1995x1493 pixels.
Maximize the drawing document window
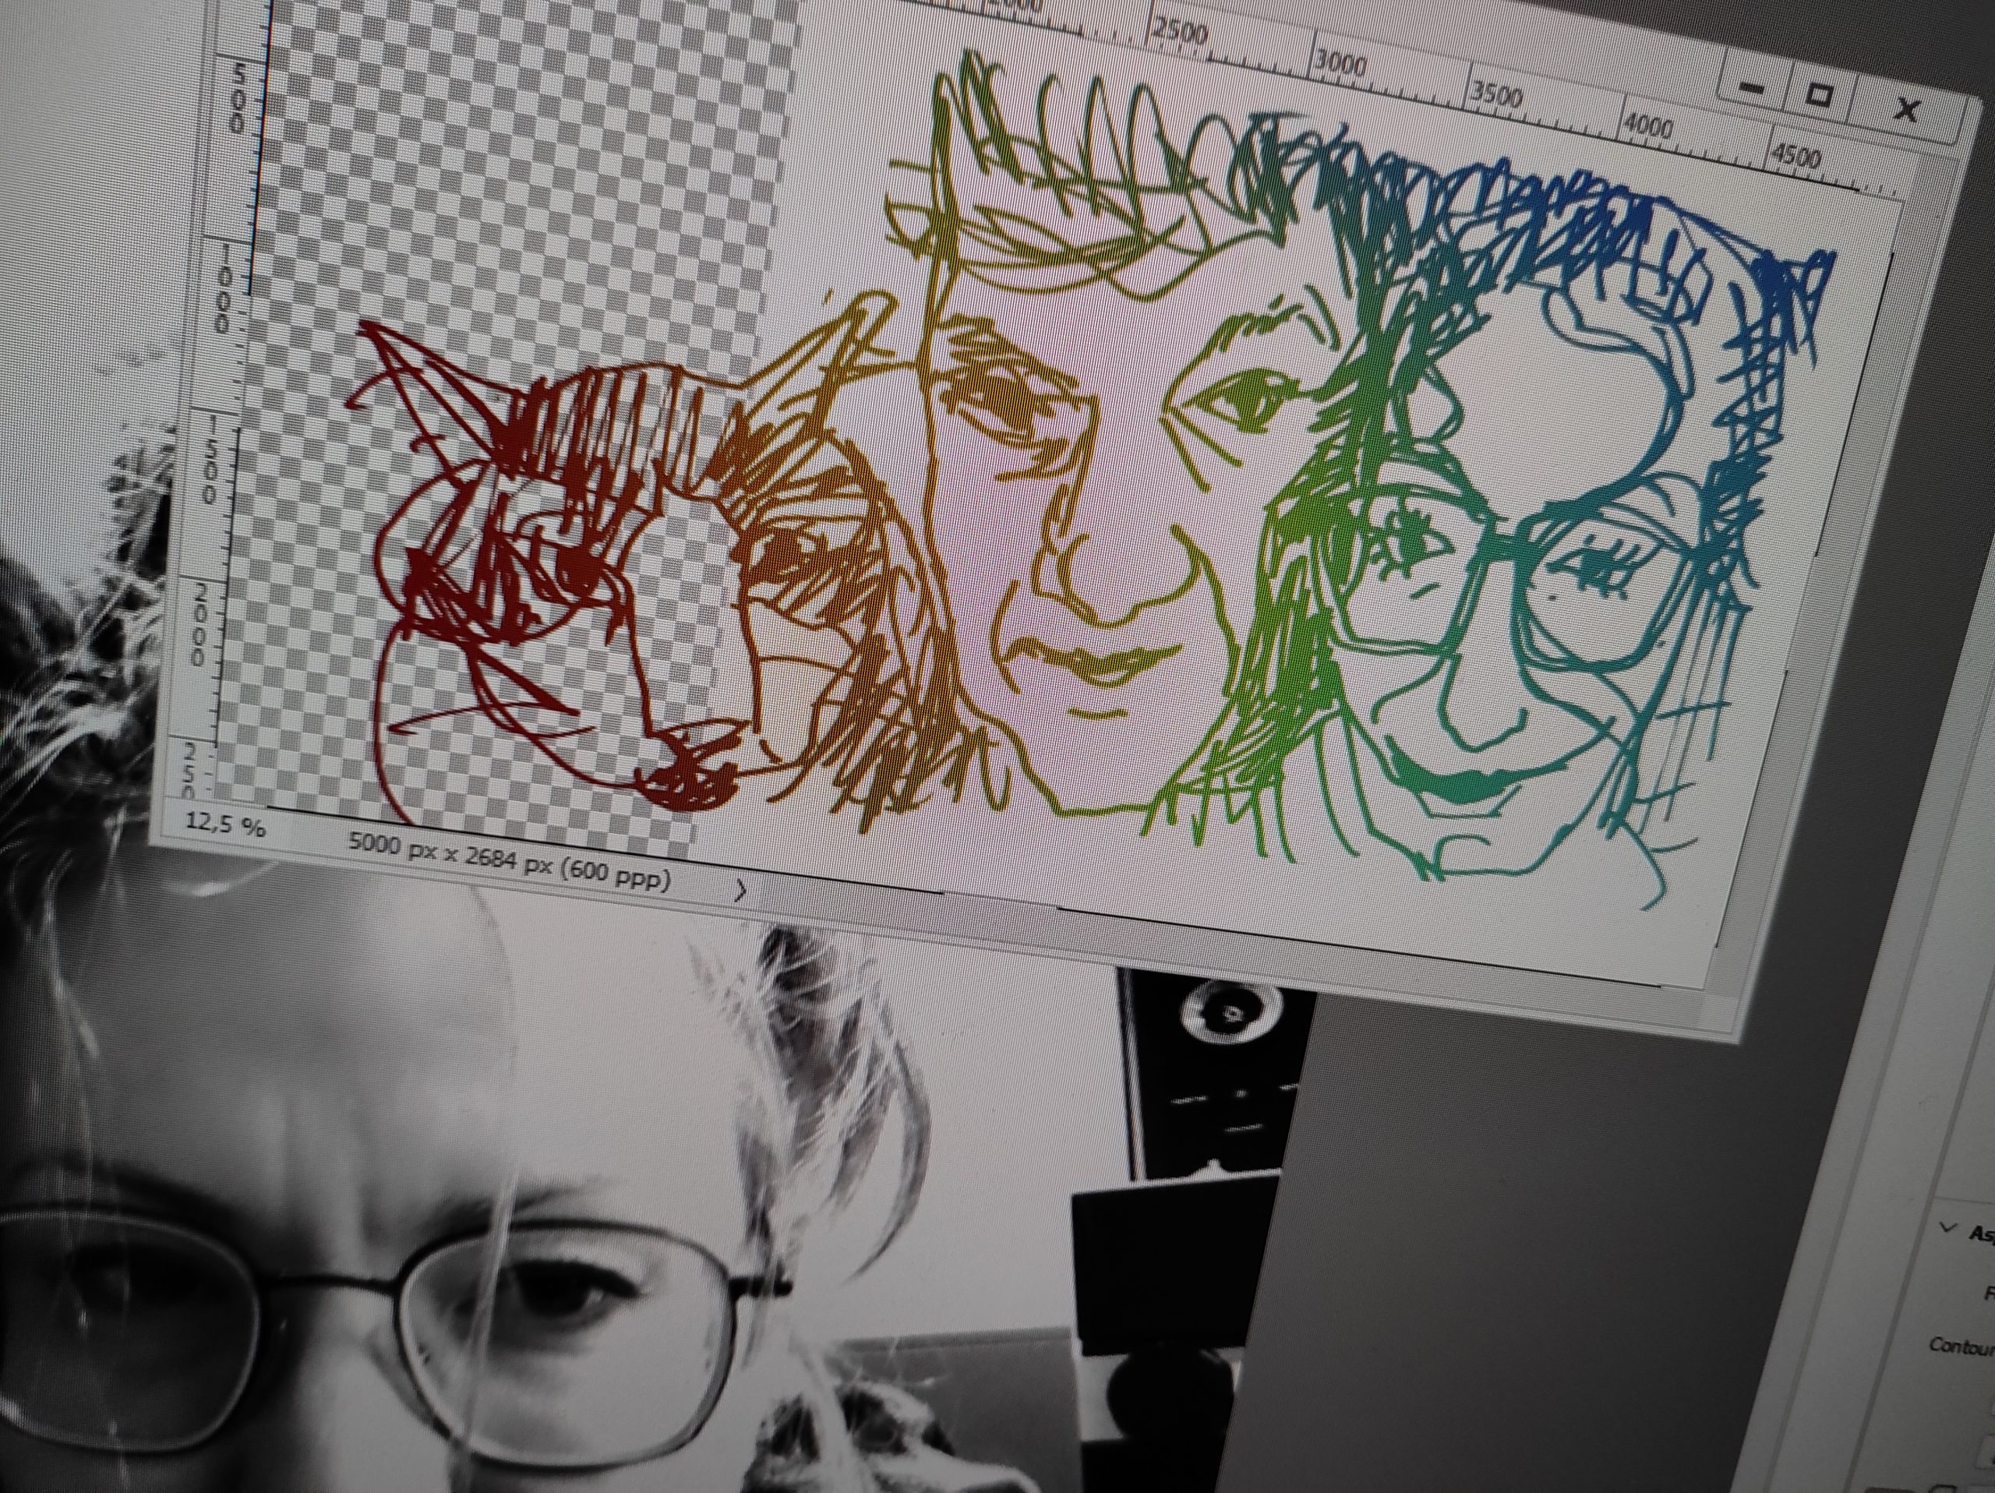(1820, 94)
